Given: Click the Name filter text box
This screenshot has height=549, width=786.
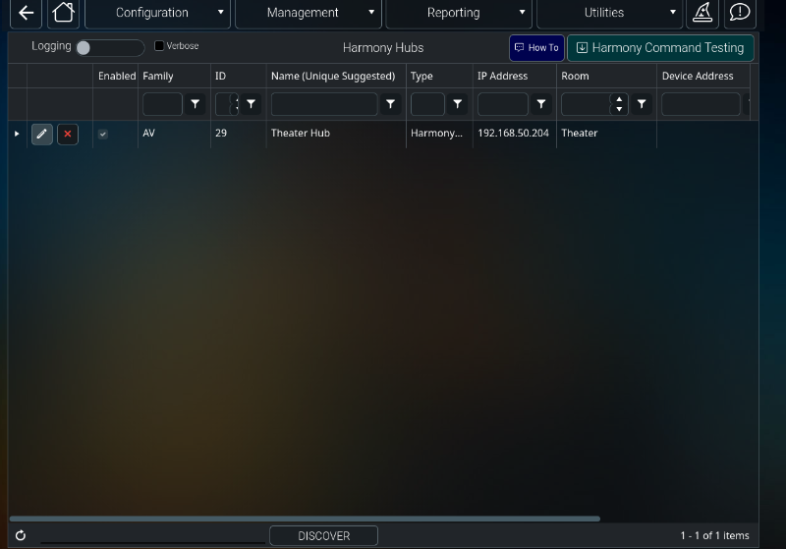Looking at the screenshot, I should 324,104.
